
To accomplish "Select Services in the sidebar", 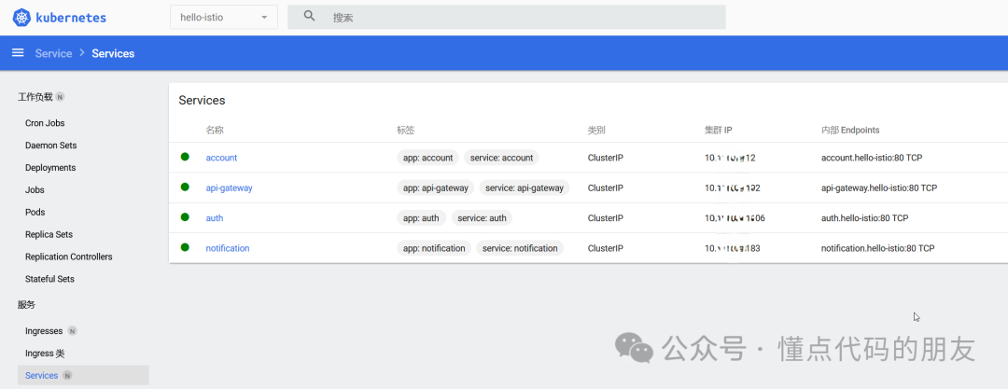I will point(83,376).
